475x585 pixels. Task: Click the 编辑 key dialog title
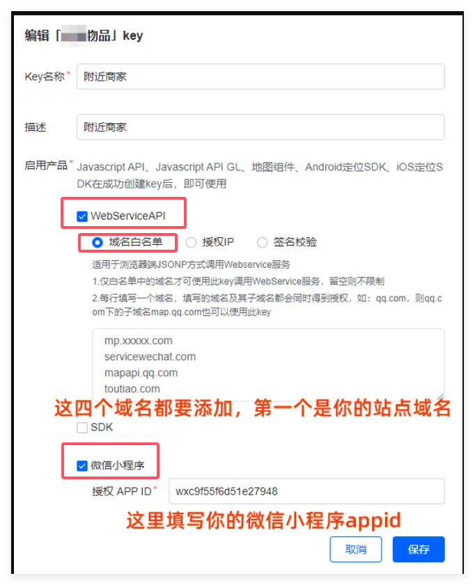point(84,35)
